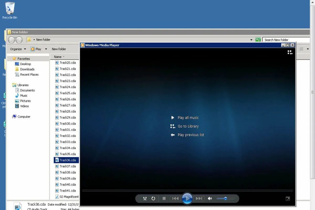
Task: Click the address bar folder path New folder
Action: pyautogui.click(x=43, y=40)
